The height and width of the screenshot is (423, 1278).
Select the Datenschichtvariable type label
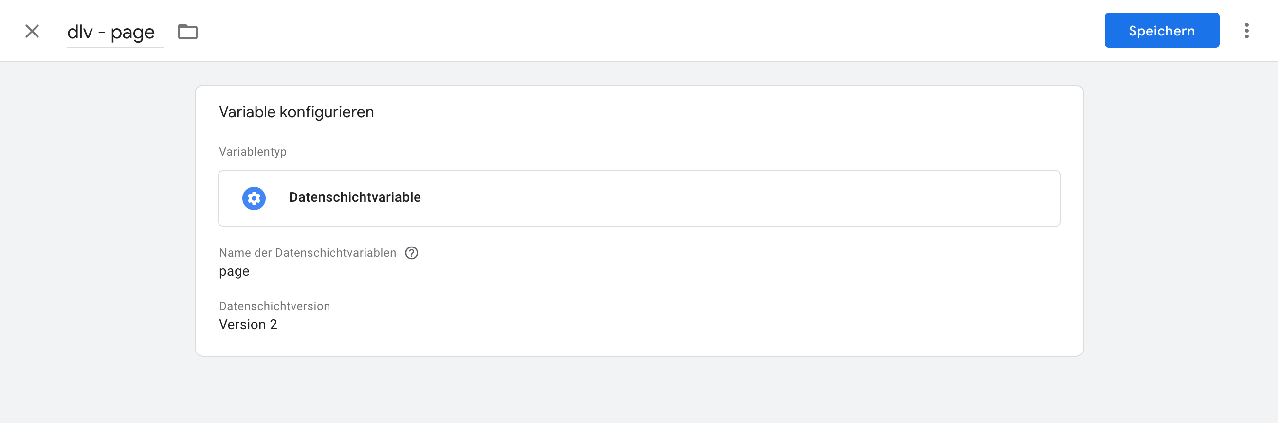[x=355, y=197]
